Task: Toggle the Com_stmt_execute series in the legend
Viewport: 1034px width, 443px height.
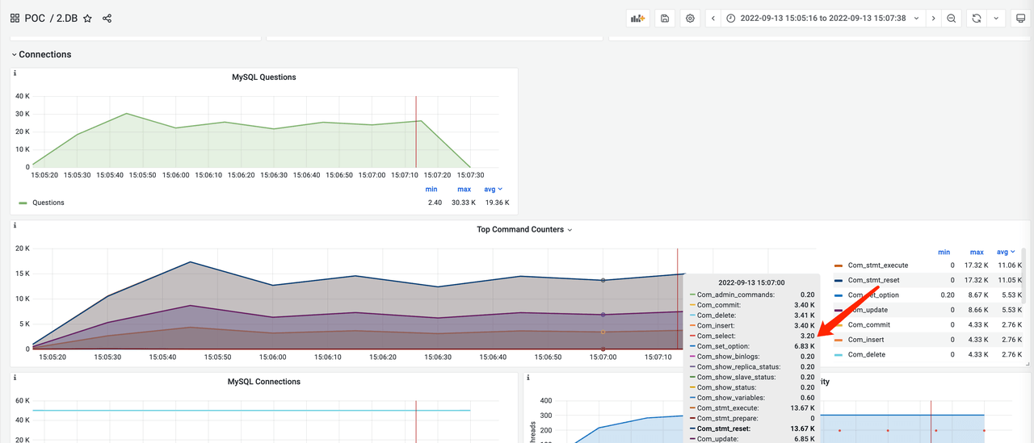Action: coord(877,265)
